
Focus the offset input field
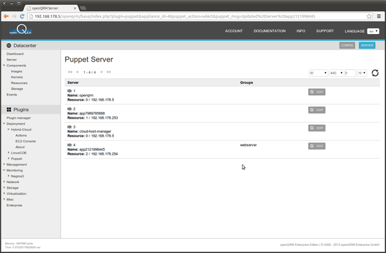point(351,73)
